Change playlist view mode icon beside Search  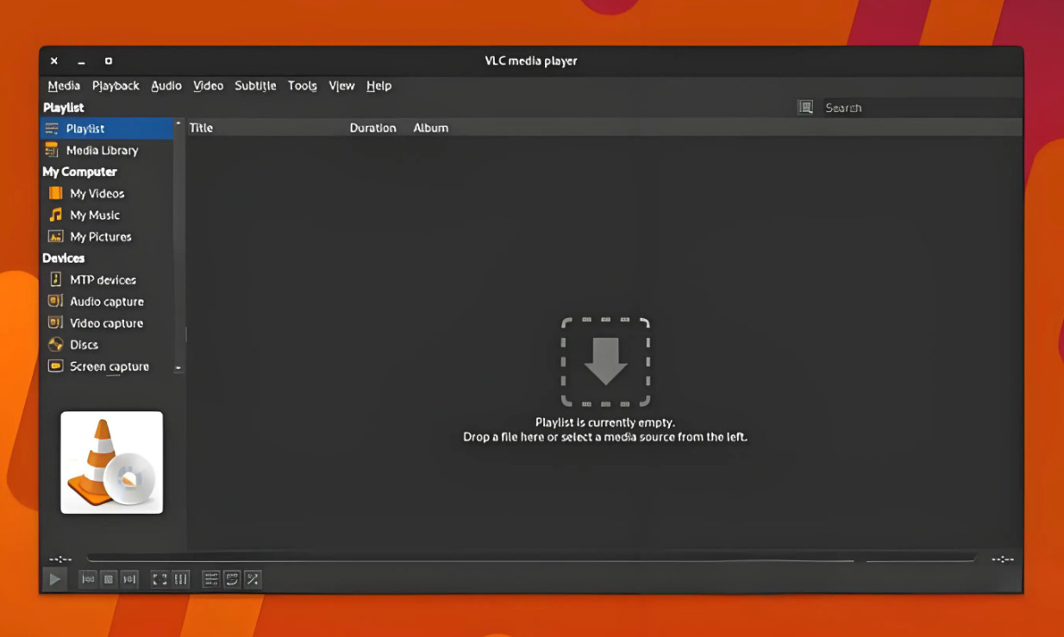tap(805, 107)
